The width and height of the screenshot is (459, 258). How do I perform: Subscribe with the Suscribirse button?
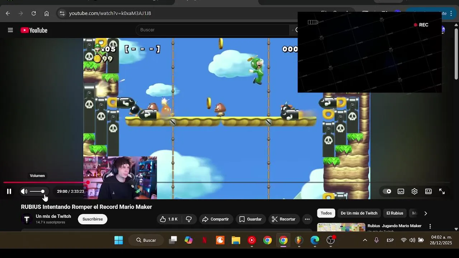[93, 219]
